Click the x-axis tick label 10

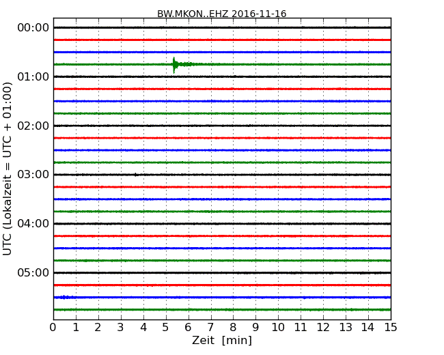[278, 328]
